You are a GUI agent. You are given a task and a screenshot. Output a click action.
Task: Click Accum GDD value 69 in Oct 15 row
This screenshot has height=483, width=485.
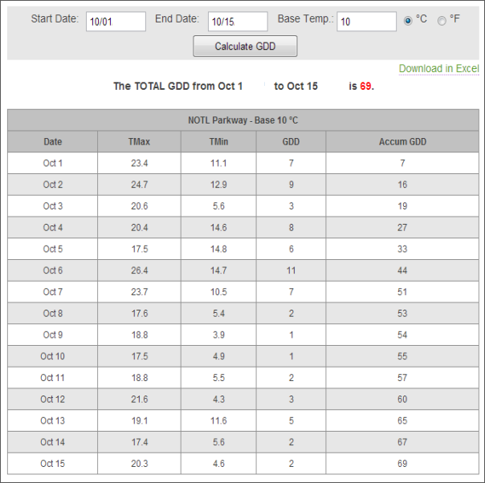402,464
